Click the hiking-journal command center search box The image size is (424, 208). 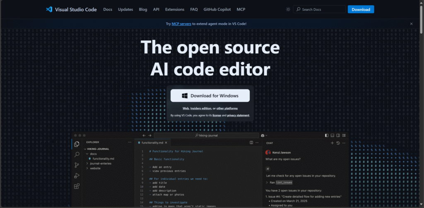tap(206, 135)
